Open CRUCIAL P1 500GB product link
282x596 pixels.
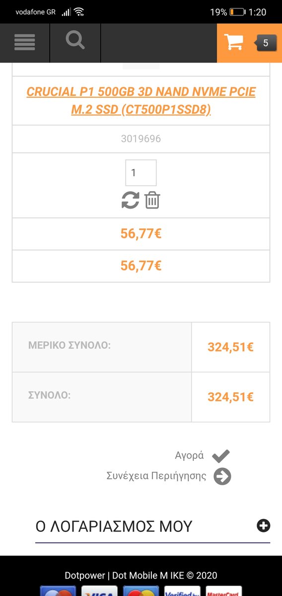pyautogui.click(x=141, y=101)
